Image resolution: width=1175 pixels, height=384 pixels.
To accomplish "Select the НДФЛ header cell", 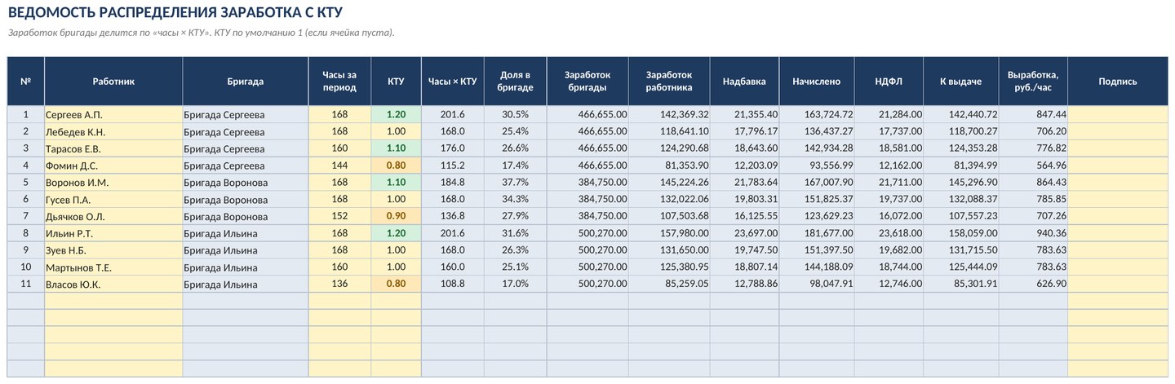I will point(889,81).
